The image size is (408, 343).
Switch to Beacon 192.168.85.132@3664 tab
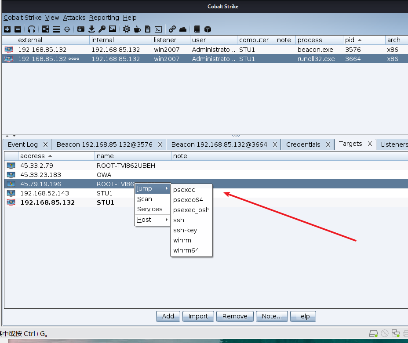point(219,145)
